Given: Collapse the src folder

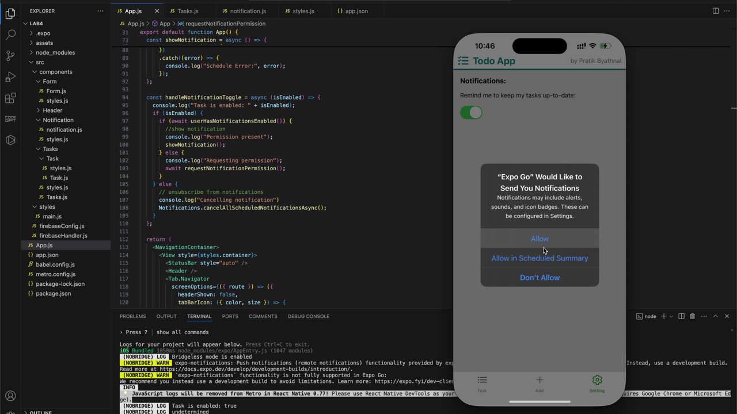Looking at the screenshot, I should tap(40, 62).
